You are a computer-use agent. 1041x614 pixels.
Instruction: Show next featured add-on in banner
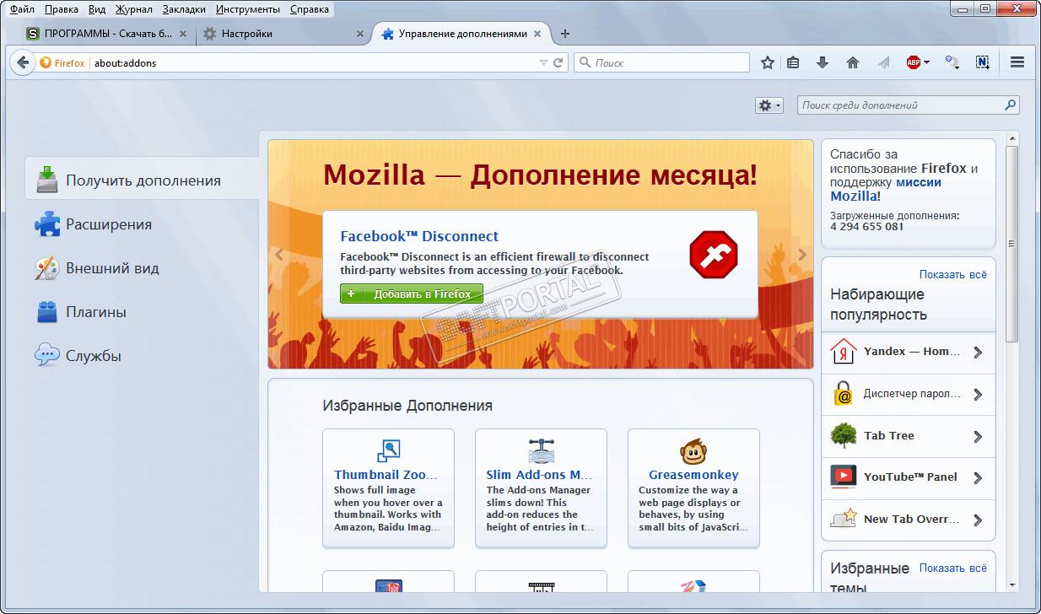pos(802,254)
